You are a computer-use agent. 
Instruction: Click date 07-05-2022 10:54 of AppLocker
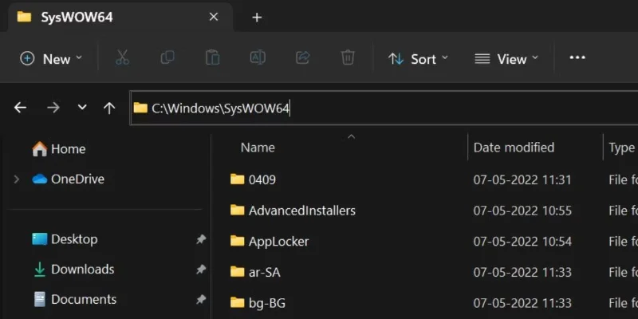click(x=522, y=242)
